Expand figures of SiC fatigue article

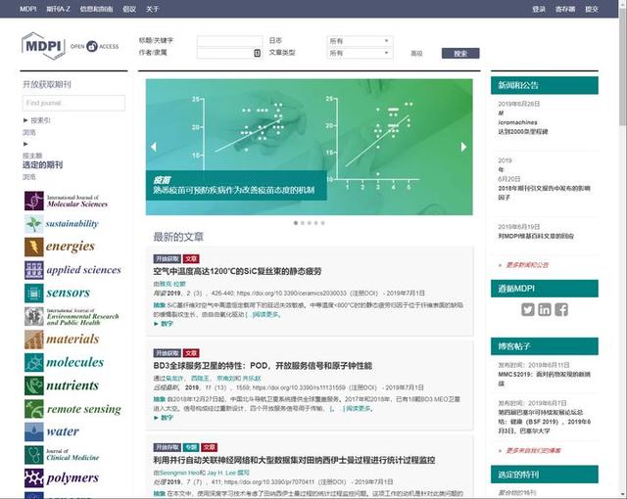point(164,323)
